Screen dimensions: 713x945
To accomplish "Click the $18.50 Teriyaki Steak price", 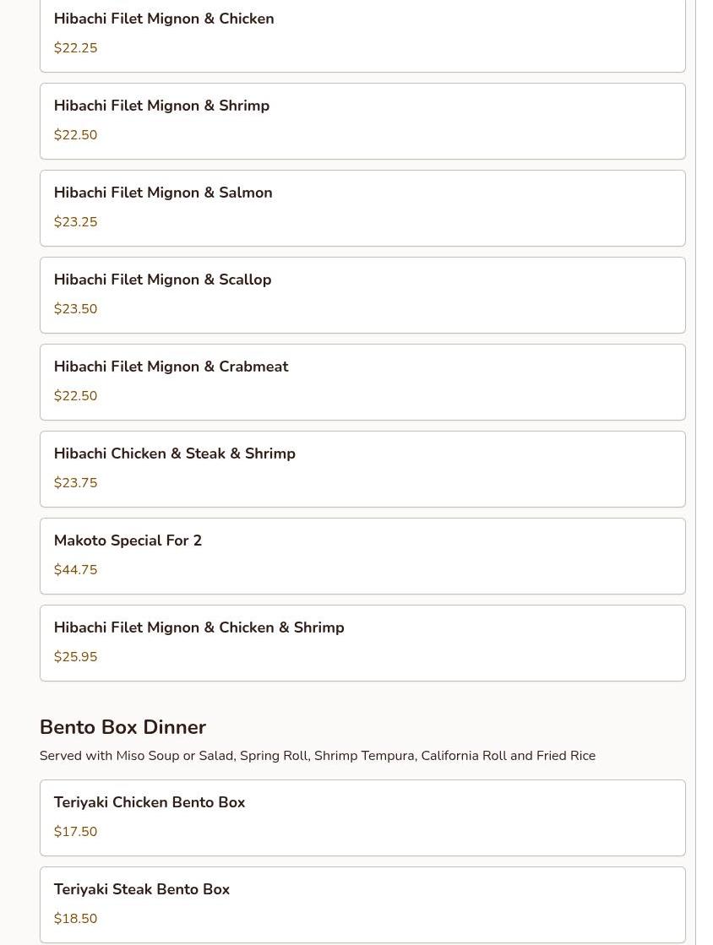I will pyautogui.click(x=75, y=919).
